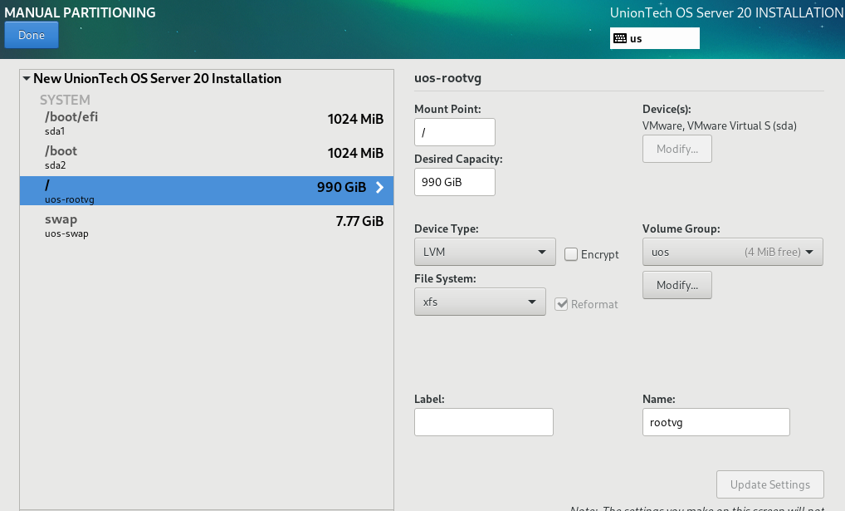Focus the Desired Capacity field
The width and height of the screenshot is (845, 511).
[454, 182]
